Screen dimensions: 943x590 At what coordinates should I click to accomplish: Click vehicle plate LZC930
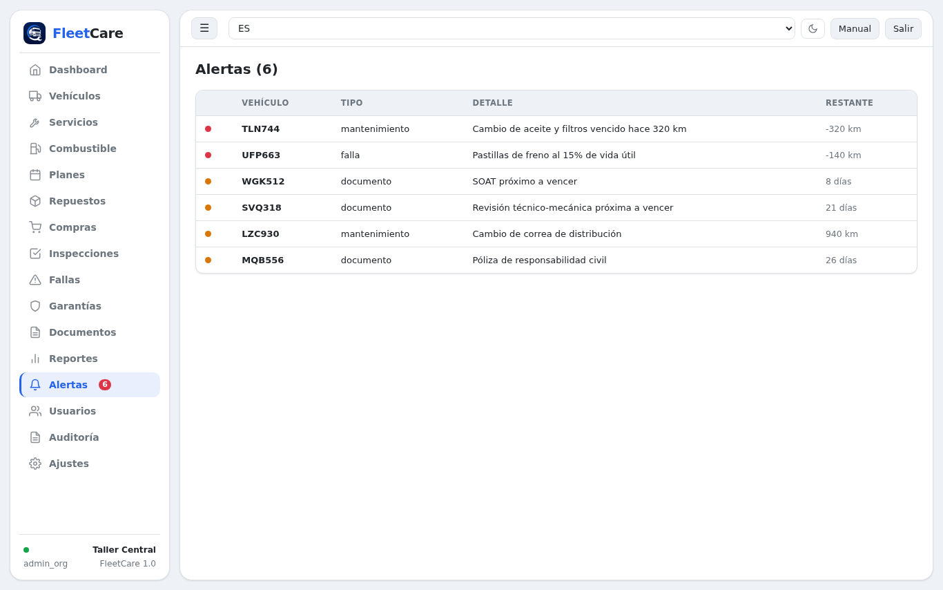(260, 234)
